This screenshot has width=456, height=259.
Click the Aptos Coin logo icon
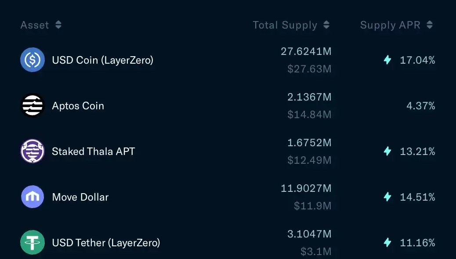pos(33,106)
